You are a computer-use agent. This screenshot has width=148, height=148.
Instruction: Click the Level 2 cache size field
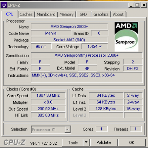click(106, 109)
